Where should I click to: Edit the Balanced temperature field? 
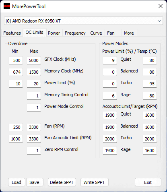(150, 72)
